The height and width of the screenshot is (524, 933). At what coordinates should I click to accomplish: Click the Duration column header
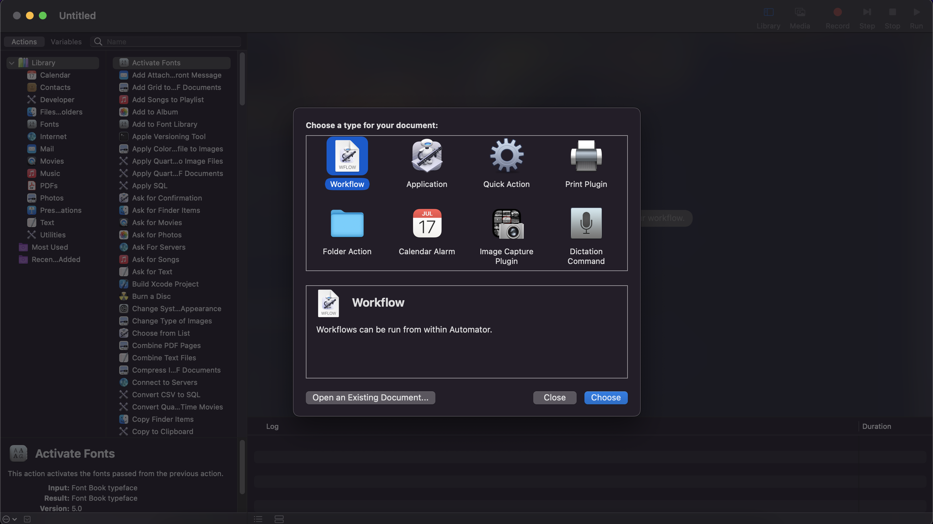[877, 426]
